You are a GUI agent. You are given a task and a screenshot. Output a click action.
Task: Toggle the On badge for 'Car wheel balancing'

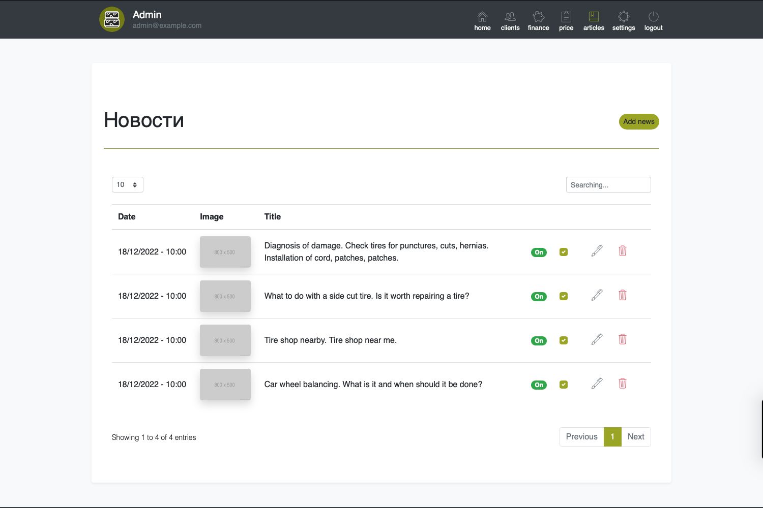pos(539,385)
